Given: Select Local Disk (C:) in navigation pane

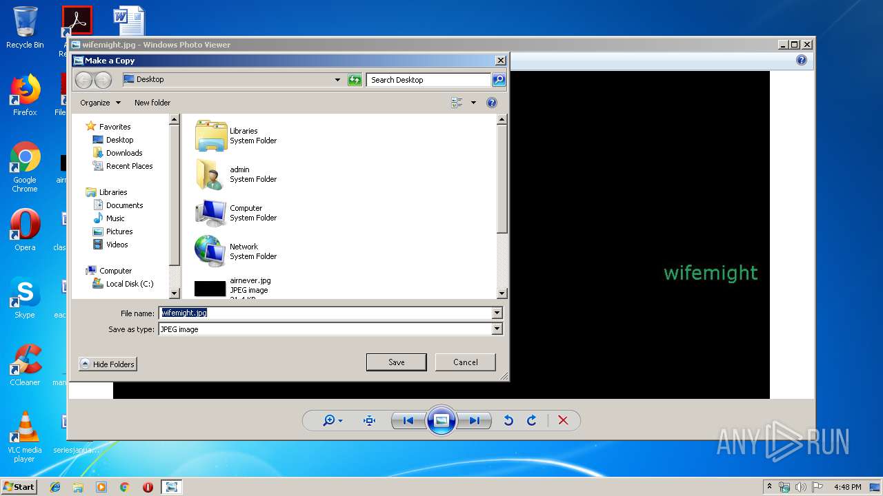Looking at the screenshot, I should [123, 284].
